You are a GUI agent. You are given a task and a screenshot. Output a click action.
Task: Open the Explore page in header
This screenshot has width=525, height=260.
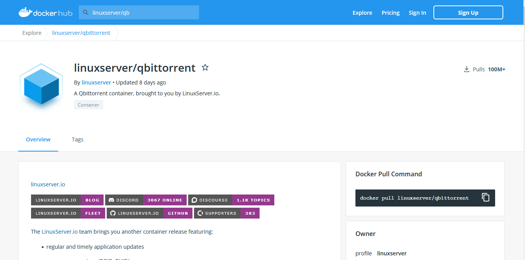[362, 13]
